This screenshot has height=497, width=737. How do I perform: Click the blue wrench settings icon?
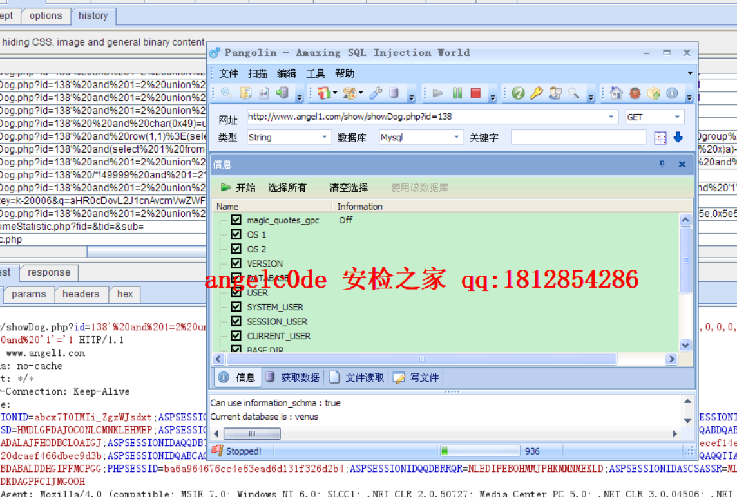(376, 93)
